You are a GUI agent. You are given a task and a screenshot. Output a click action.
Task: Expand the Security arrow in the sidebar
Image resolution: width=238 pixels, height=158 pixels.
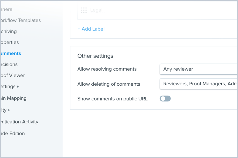click(9, 110)
